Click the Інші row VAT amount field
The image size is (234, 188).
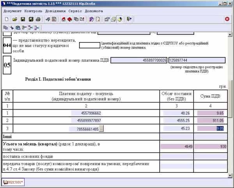point(211,137)
